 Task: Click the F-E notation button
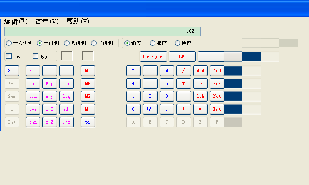(33, 70)
